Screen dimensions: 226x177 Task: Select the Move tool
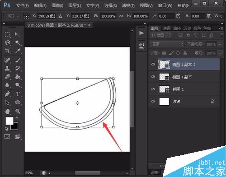tap(18, 34)
